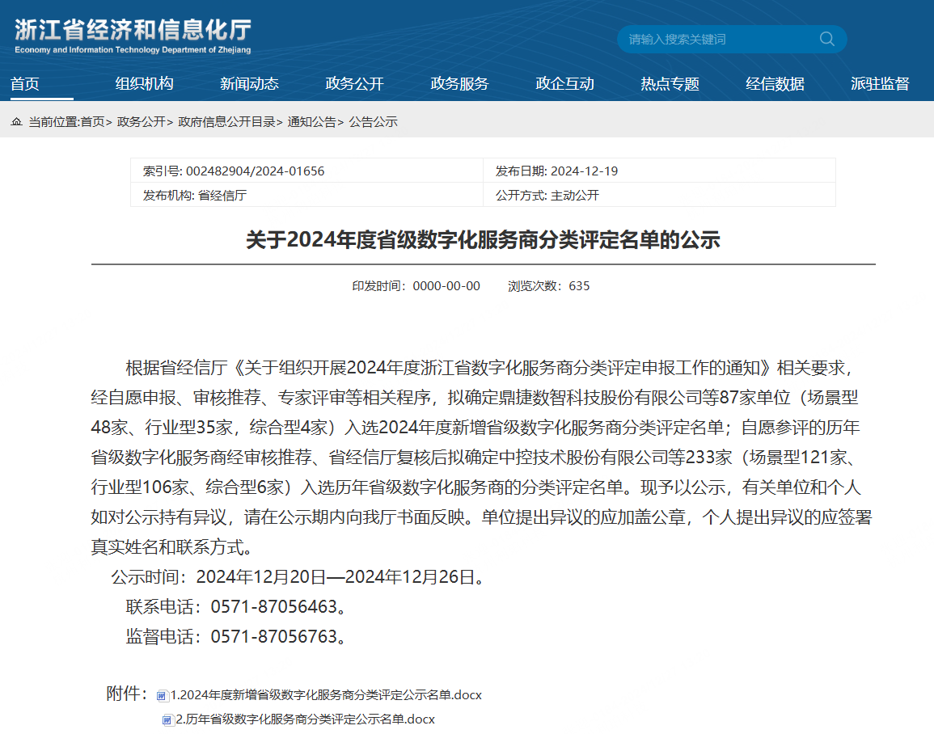Download 2024年度新增省级数字化服务商分类评定公示名单.docx
Viewport: 934px width, 734px height.
point(326,695)
